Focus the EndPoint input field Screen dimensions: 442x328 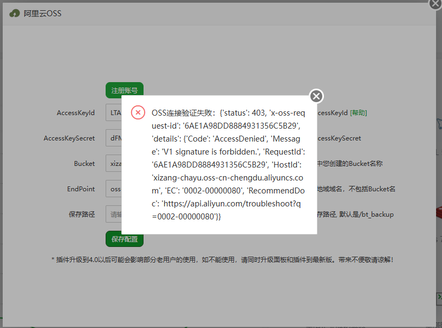[x=114, y=189]
